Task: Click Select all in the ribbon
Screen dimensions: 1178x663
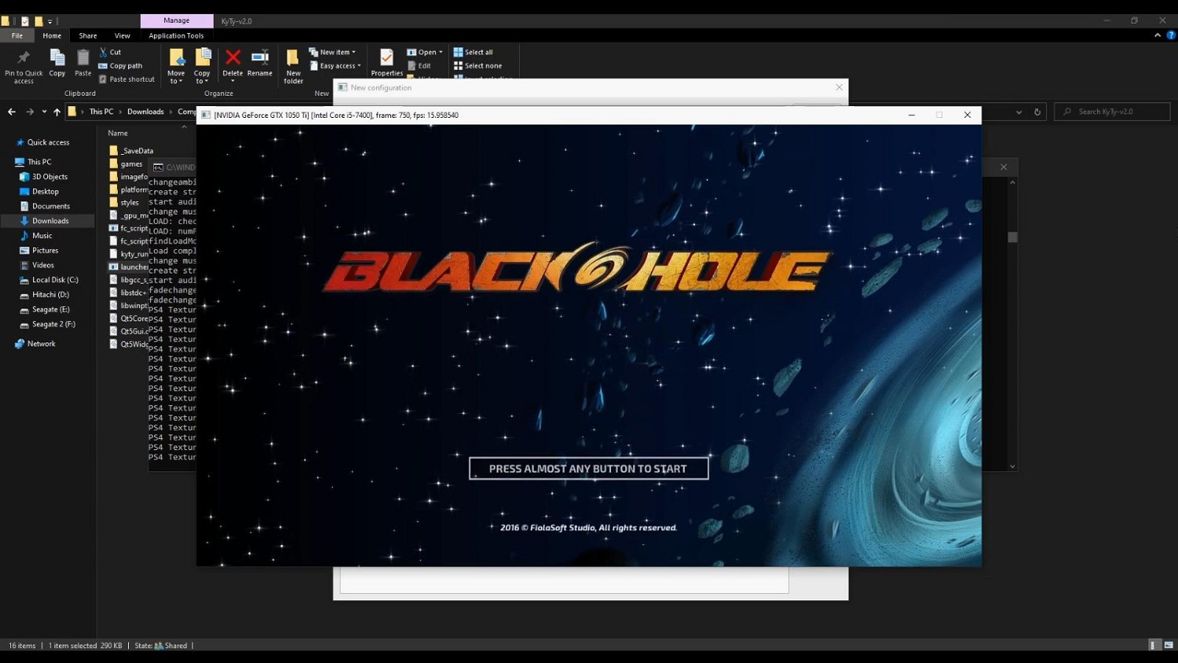Action: 474,53
